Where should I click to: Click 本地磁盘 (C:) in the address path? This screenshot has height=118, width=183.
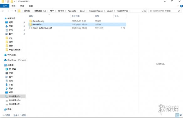pos(40,11)
